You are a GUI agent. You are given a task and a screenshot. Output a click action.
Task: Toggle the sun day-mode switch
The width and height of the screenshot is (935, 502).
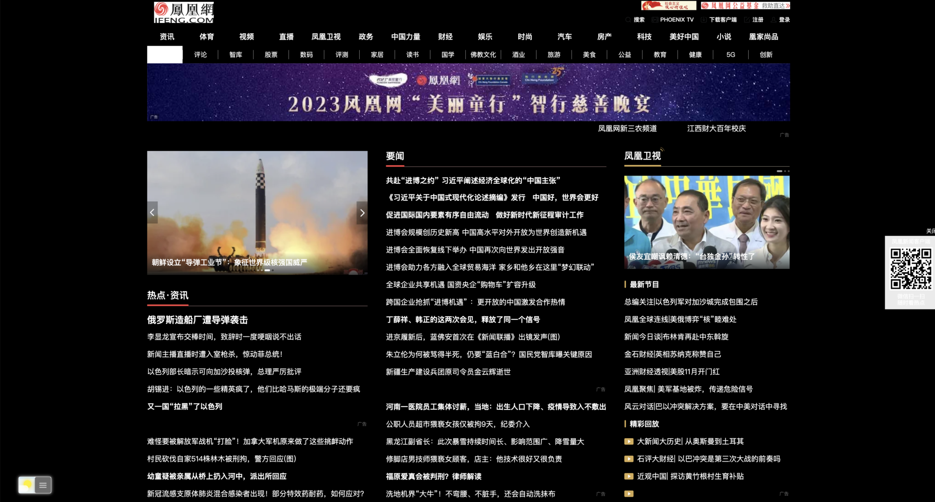(26, 485)
